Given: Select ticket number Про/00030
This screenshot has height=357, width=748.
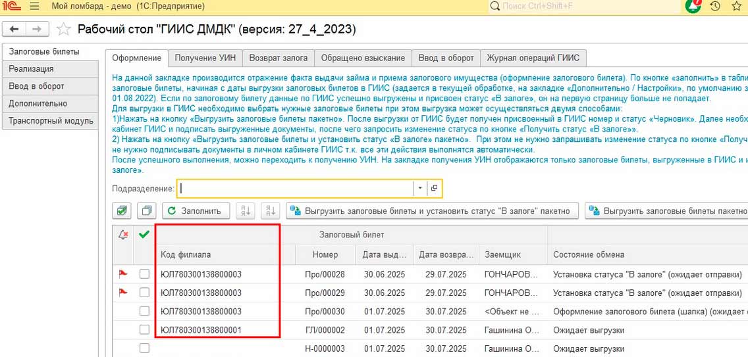Looking at the screenshot, I should click(325, 311).
